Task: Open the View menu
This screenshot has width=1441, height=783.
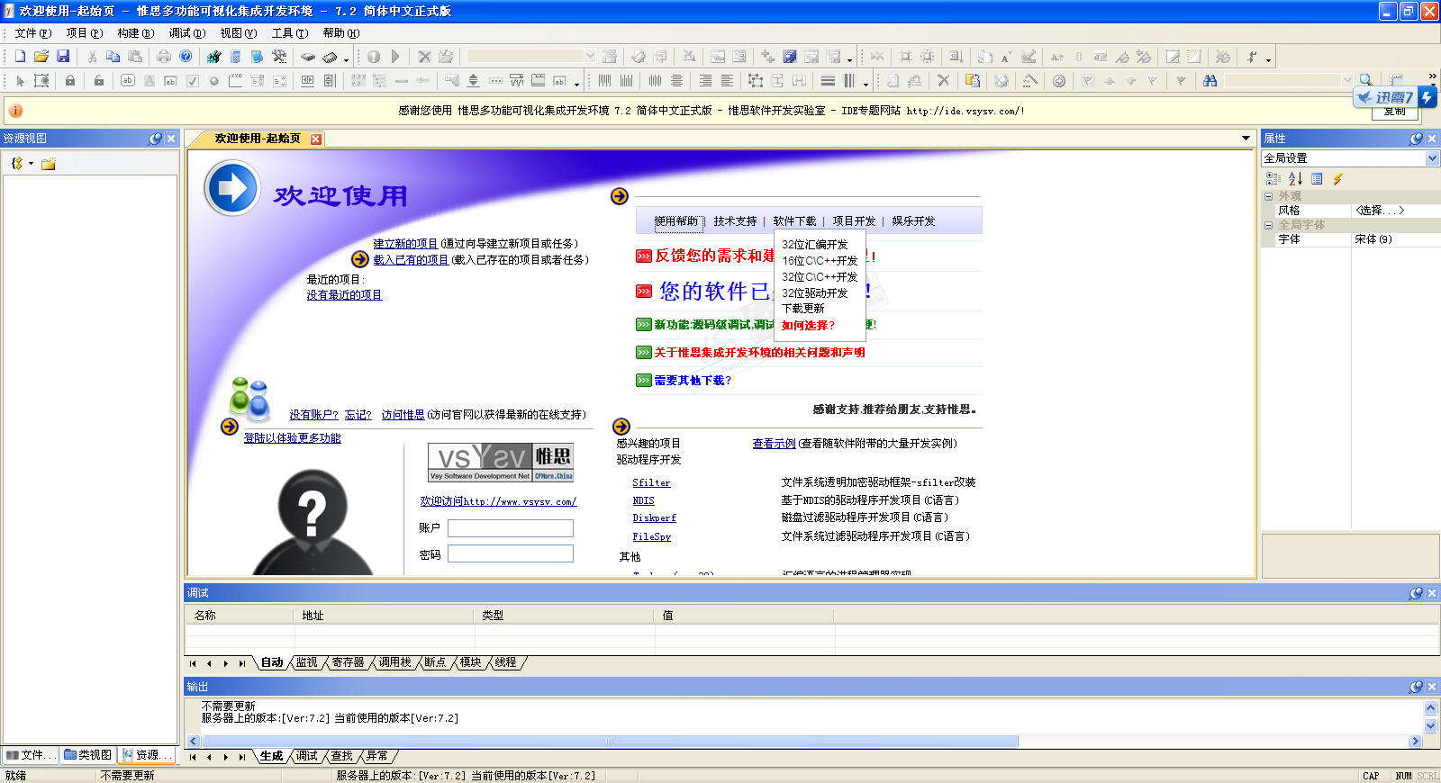Action: 238,33
